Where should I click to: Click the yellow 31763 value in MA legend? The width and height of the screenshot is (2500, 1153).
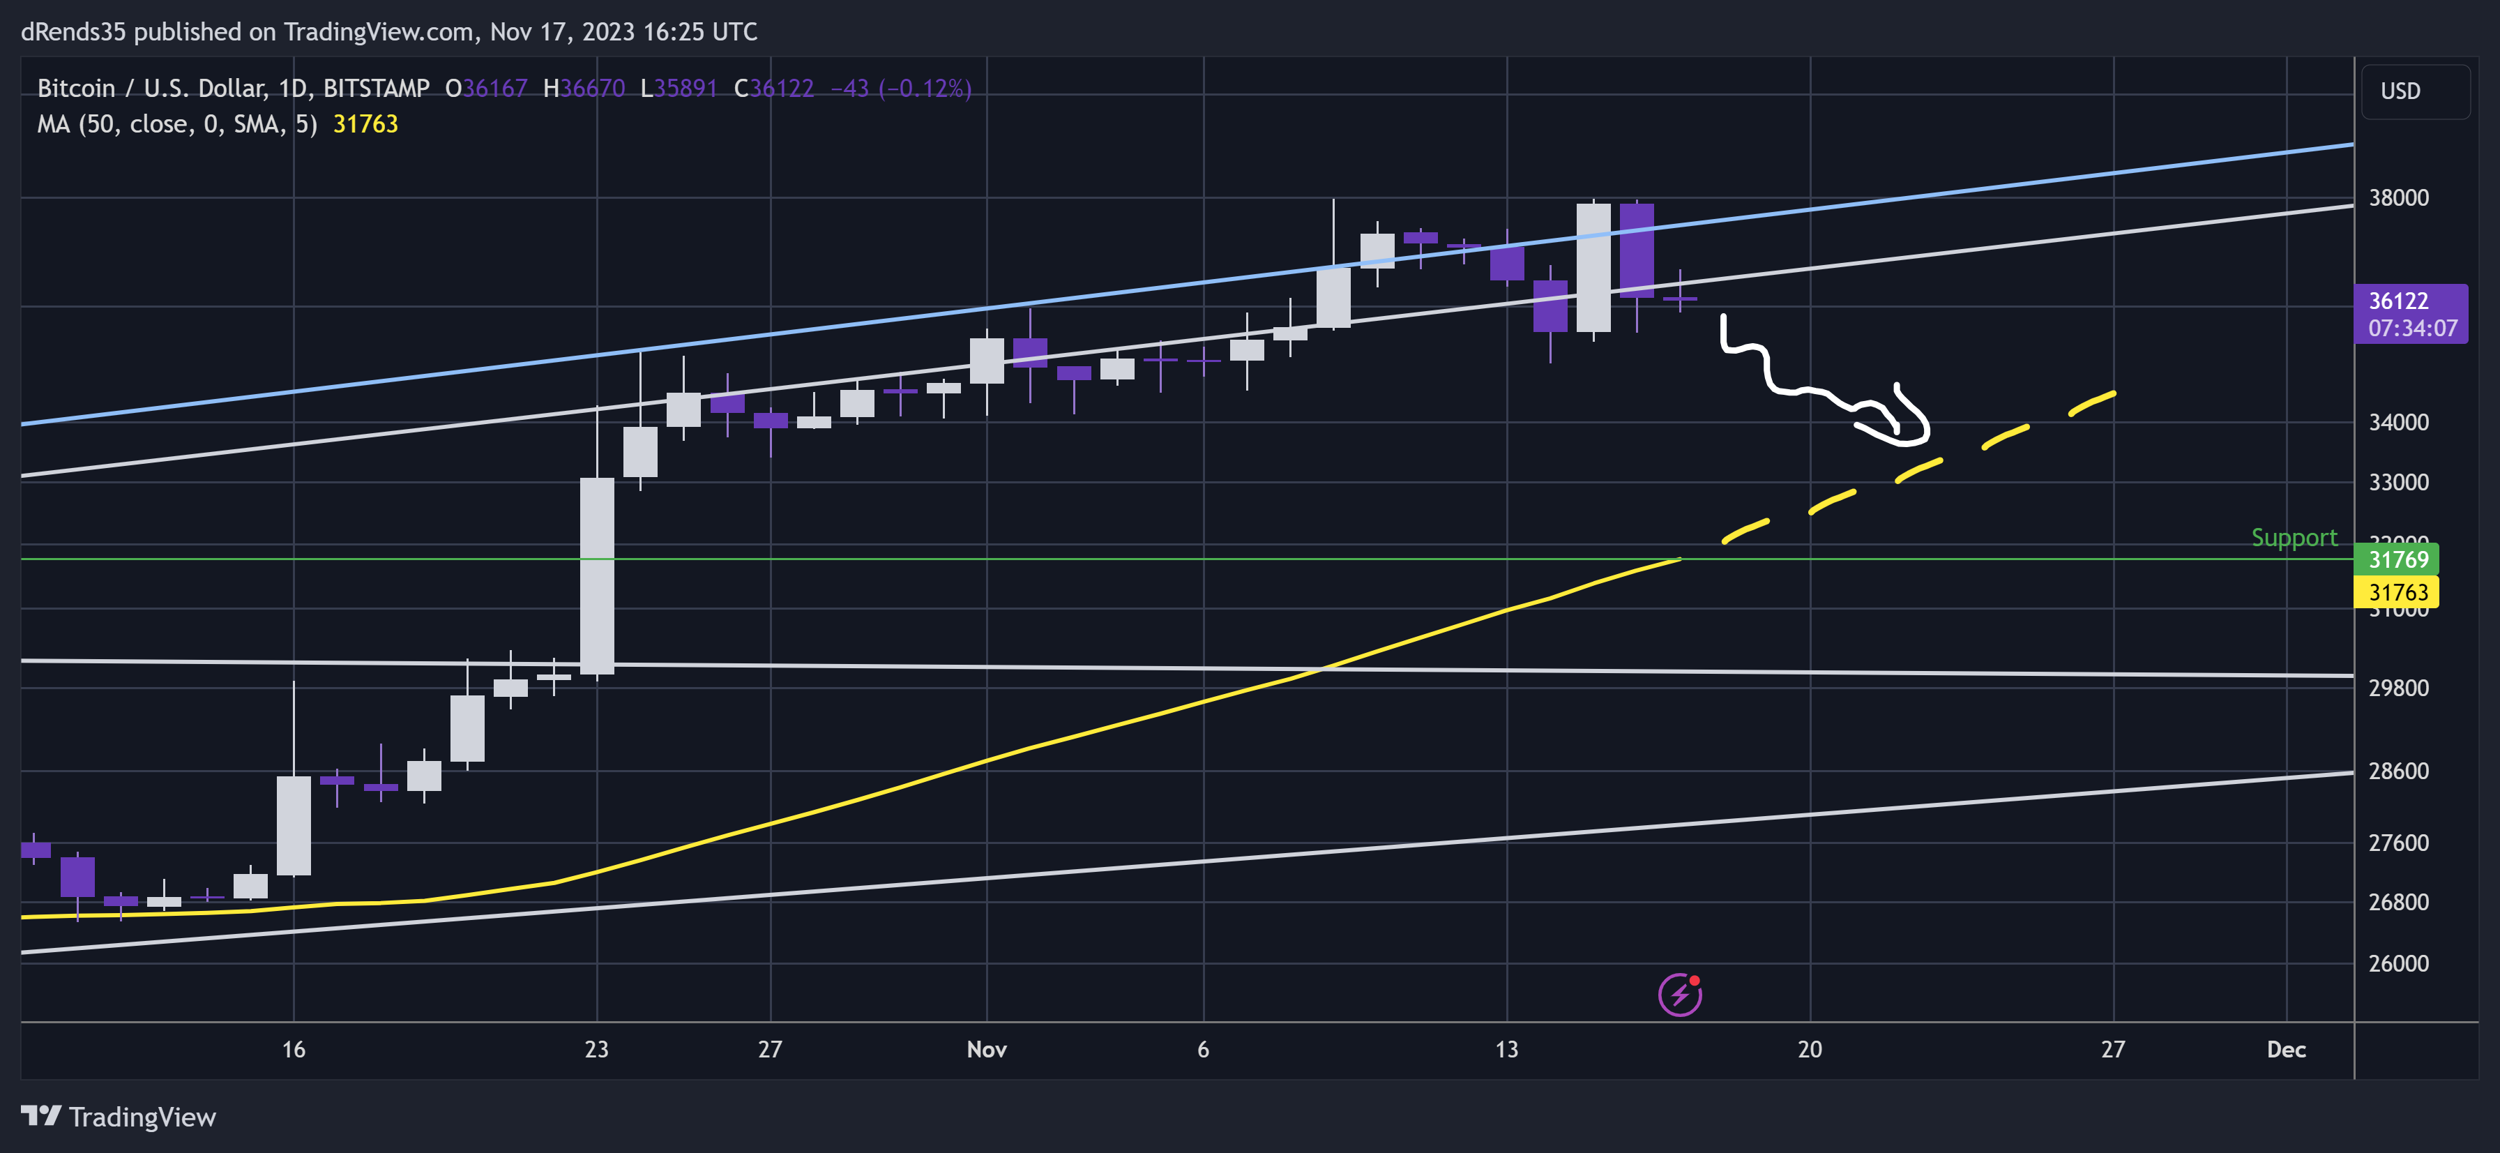pos(366,124)
